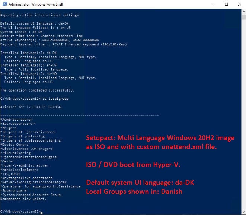Click '*Kryptografiske operatører' entry
This screenshot has height=215, width=246.
pos(26,178)
